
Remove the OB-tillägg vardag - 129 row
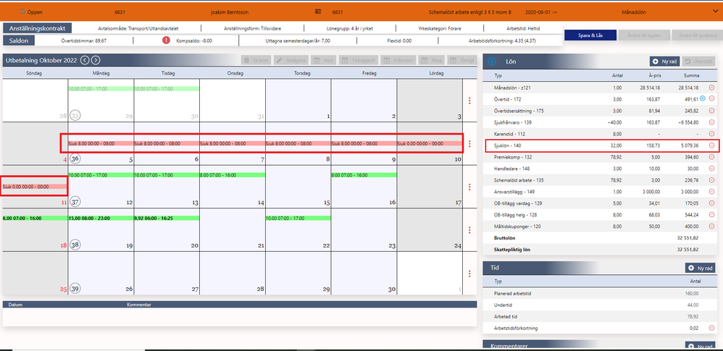click(711, 203)
